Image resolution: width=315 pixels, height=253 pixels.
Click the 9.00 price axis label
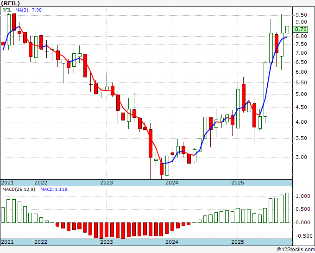(x=301, y=22)
